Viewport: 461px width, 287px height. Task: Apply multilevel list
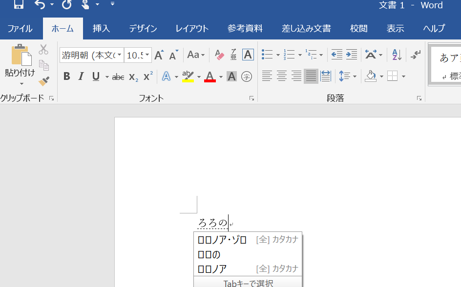(311, 54)
